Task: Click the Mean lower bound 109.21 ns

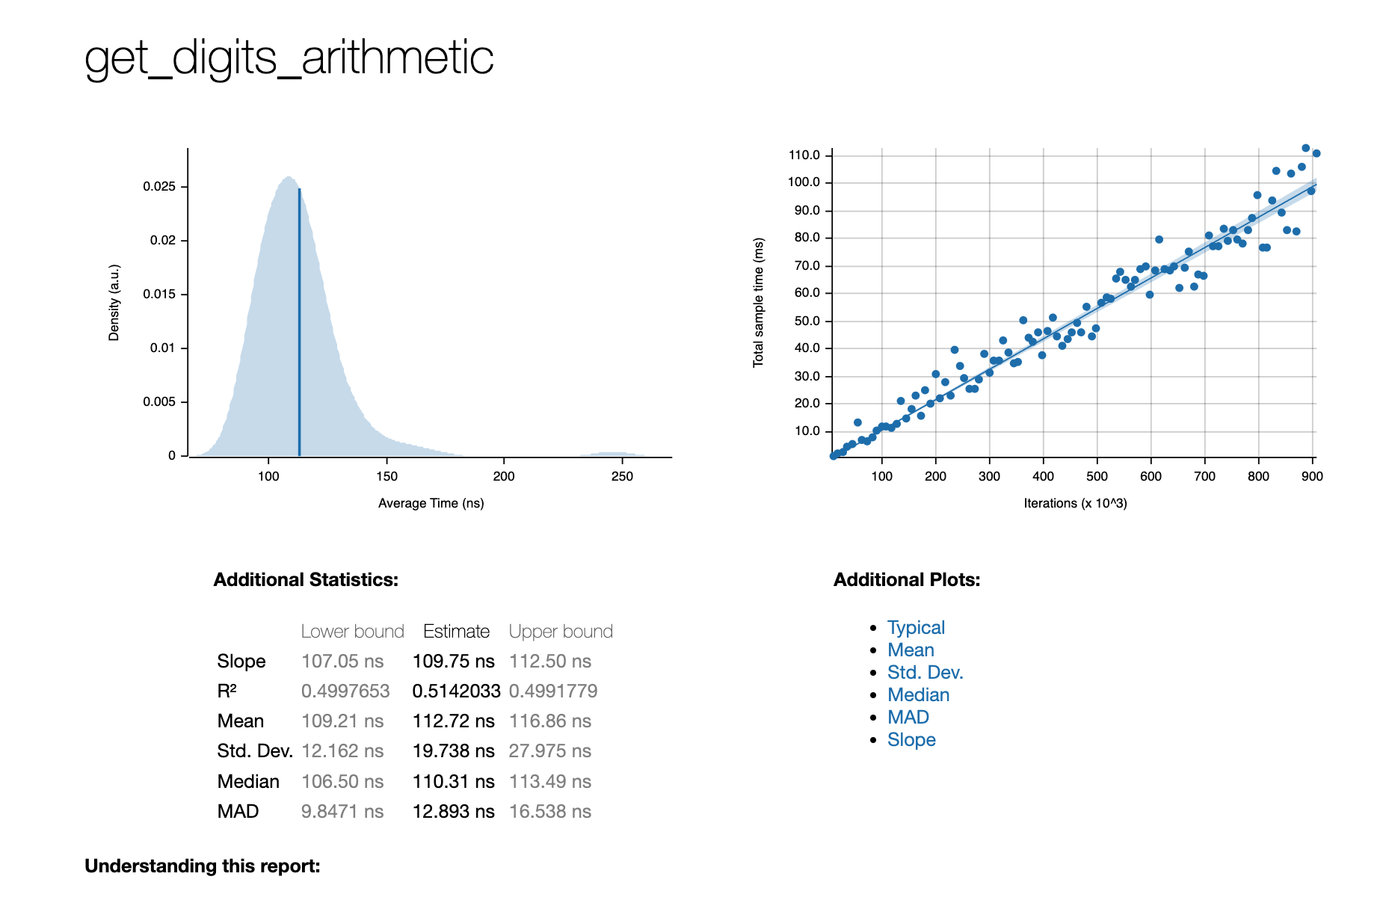Action: pyautogui.click(x=342, y=721)
